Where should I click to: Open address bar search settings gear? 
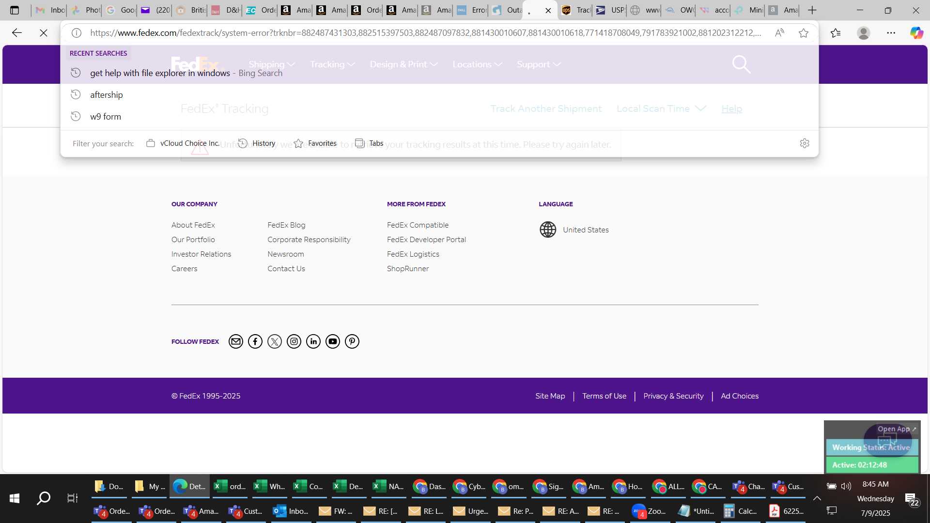805,143
